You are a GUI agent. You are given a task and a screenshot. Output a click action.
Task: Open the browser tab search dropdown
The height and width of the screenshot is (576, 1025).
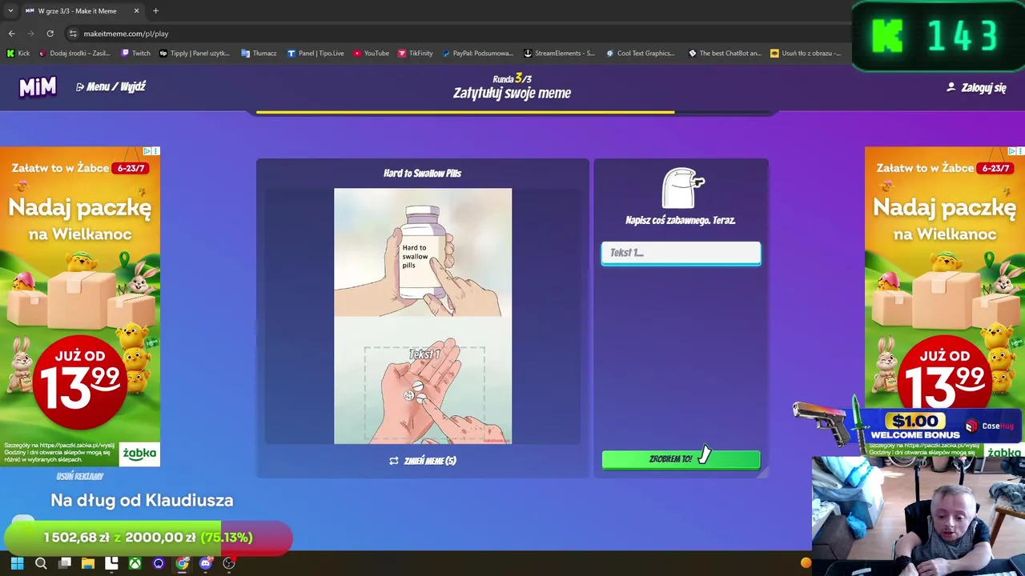pos(10,10)
